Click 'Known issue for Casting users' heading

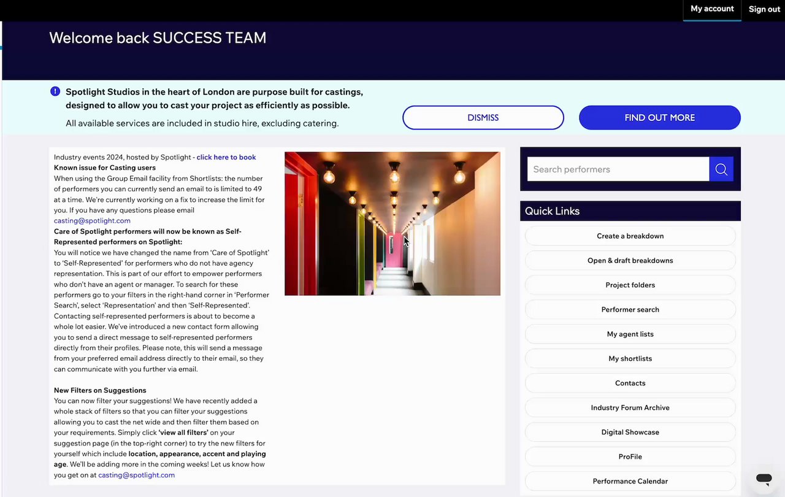(105, 168)
